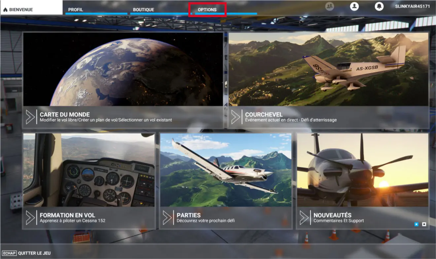Open the Nouveautés tile title
This screenshot has height=259, width=436.
pos(332,215)
